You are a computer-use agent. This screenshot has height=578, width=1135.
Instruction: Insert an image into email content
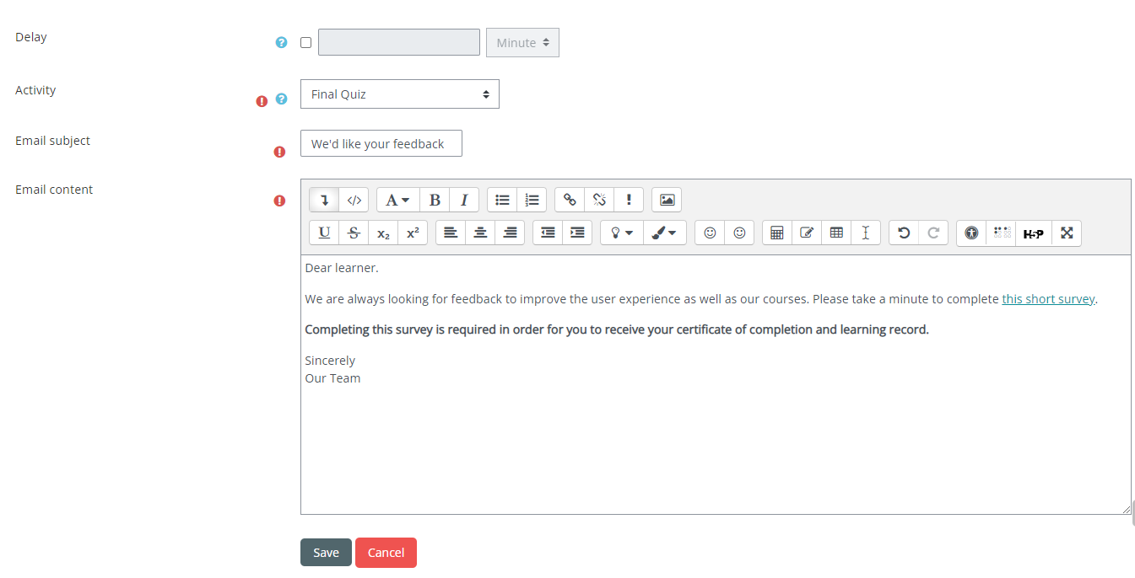point(667,201)
